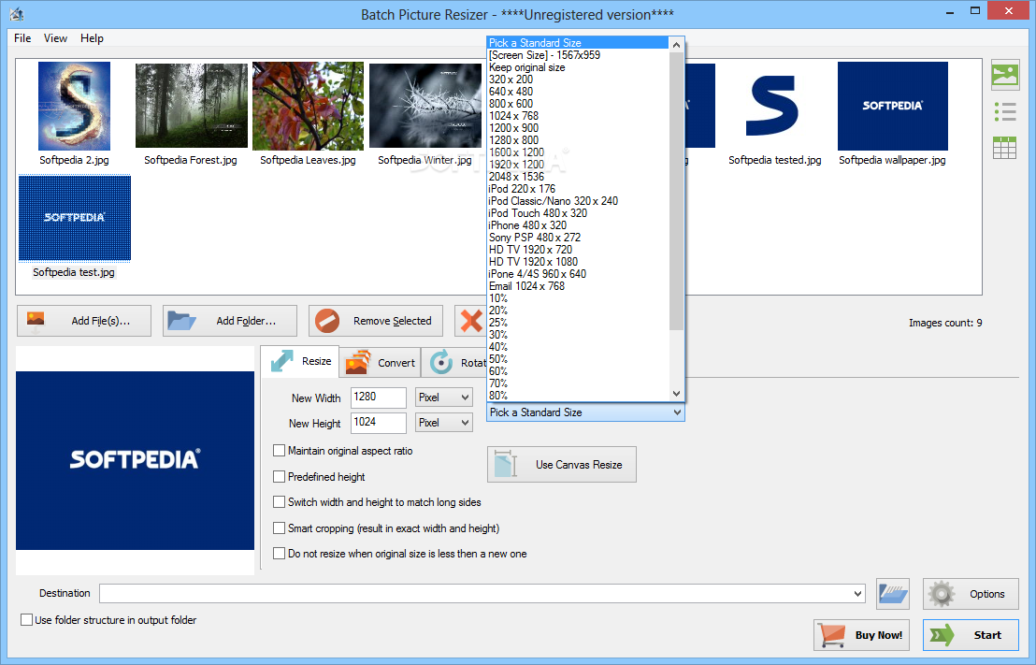Click Remove Selected button
This screenshot has width=1036, height=665.
click(x=377, y=321)
